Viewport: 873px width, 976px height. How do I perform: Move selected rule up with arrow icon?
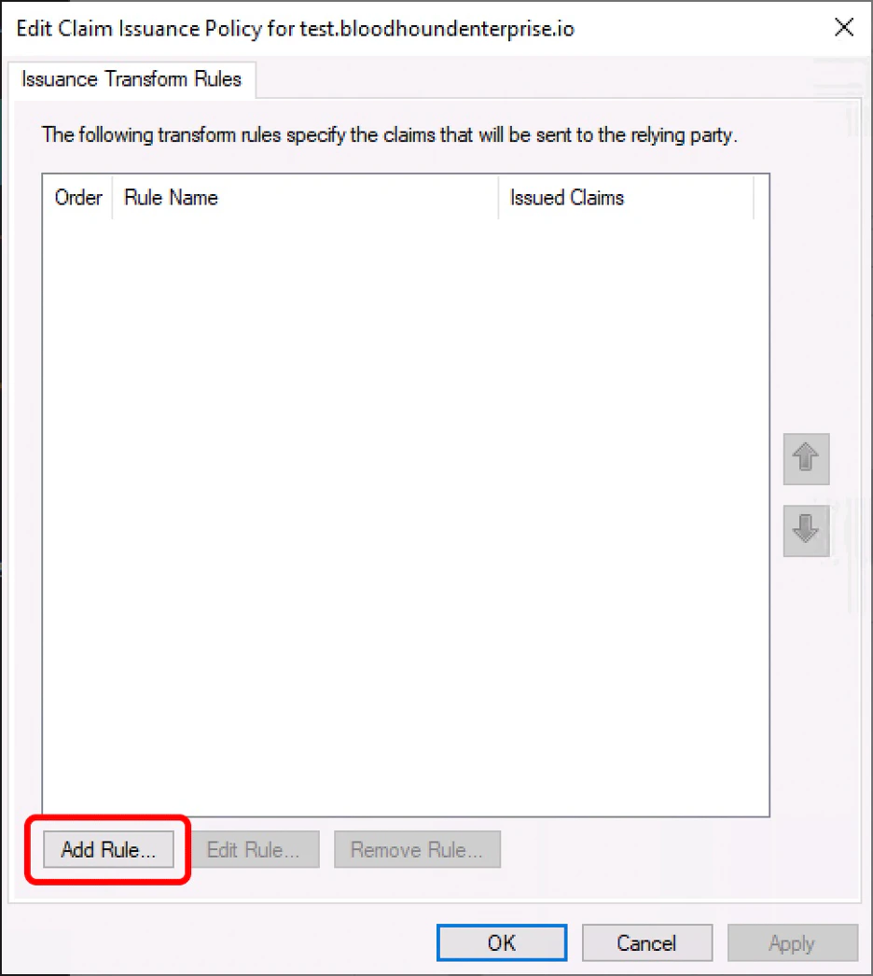806,459
